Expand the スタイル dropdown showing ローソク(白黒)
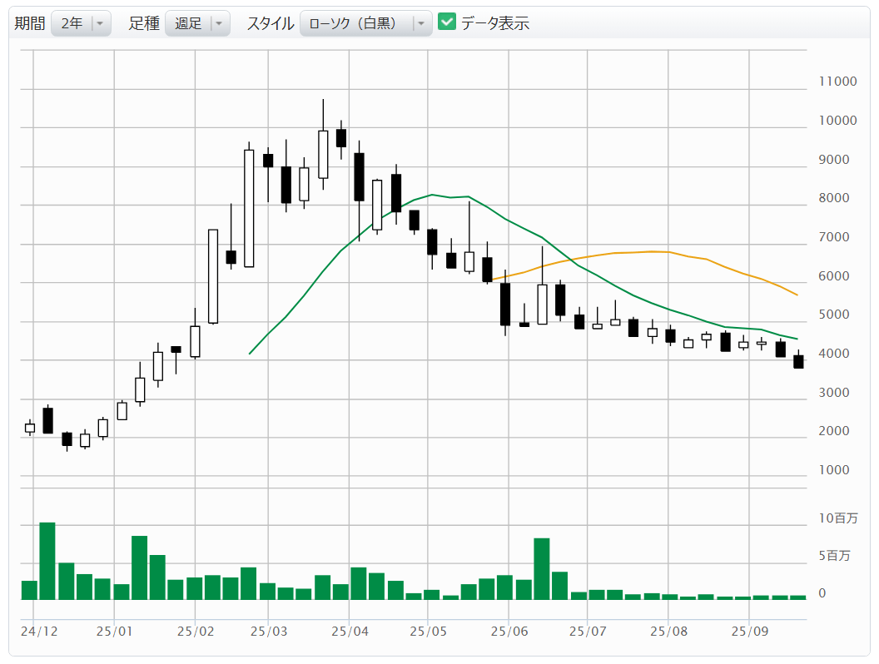The height and width of the screenshot is (664, 879). [365, 23]
